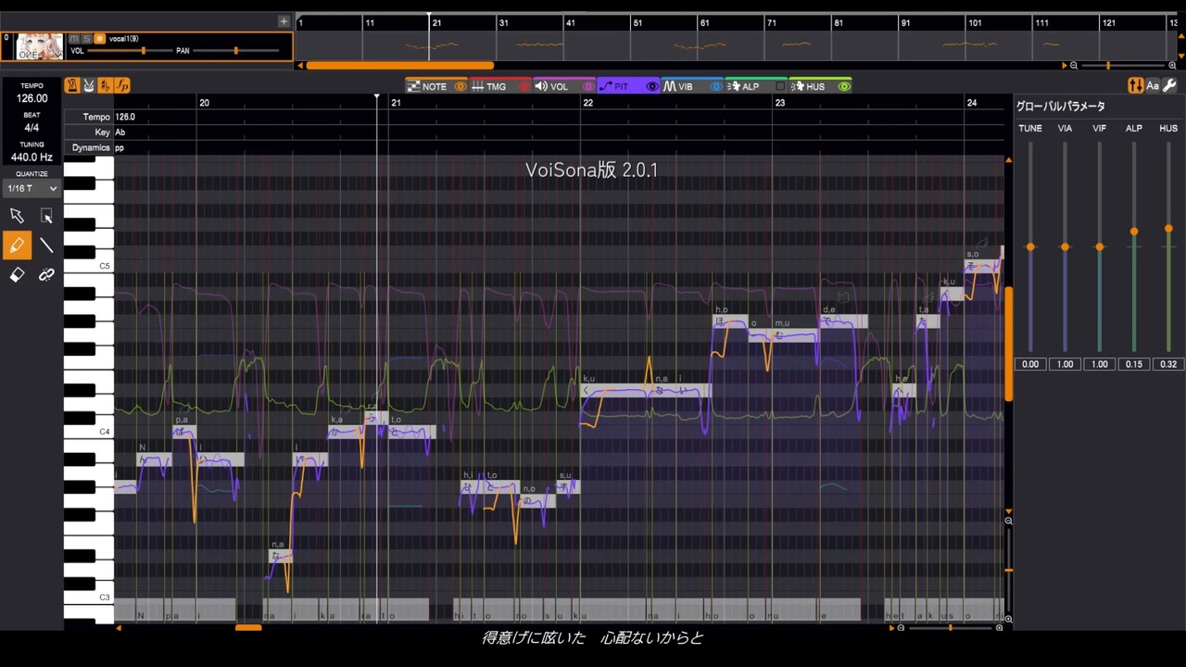Toggle NOTE layer eye visibility

461,86
